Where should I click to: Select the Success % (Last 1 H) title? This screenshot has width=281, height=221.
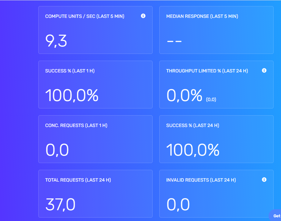click(70, 71)
